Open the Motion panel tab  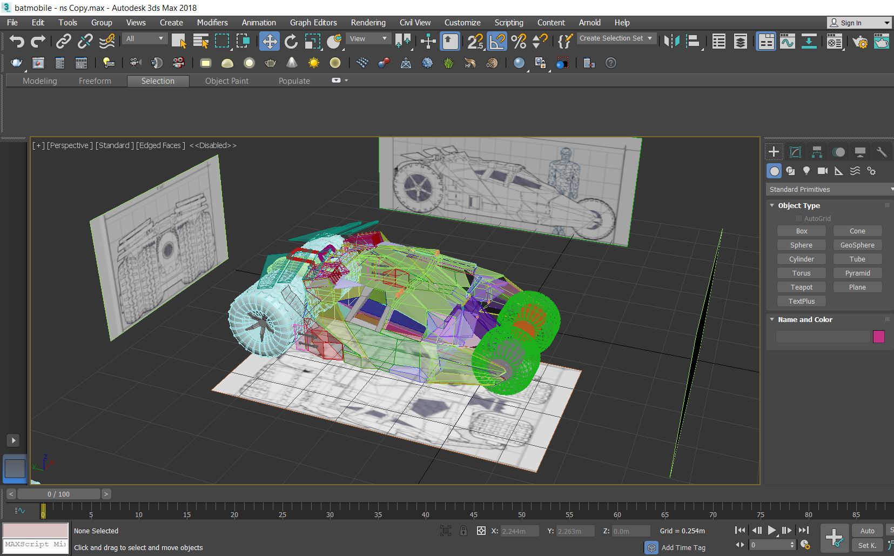pos(838,152)
